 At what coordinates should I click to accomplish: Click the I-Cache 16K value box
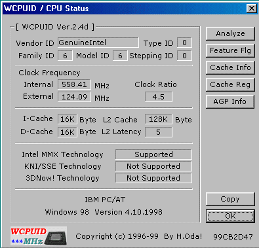68,119
